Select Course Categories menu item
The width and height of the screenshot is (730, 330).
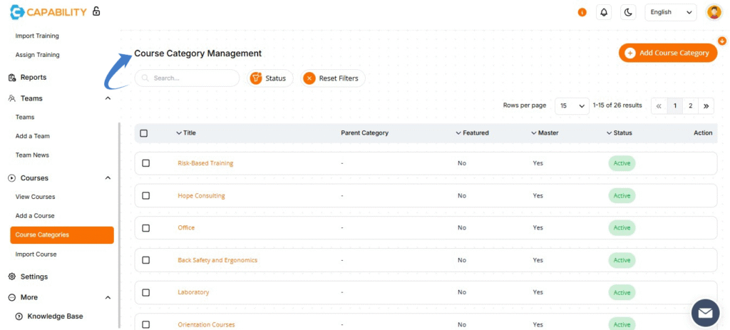pos(62,235)
